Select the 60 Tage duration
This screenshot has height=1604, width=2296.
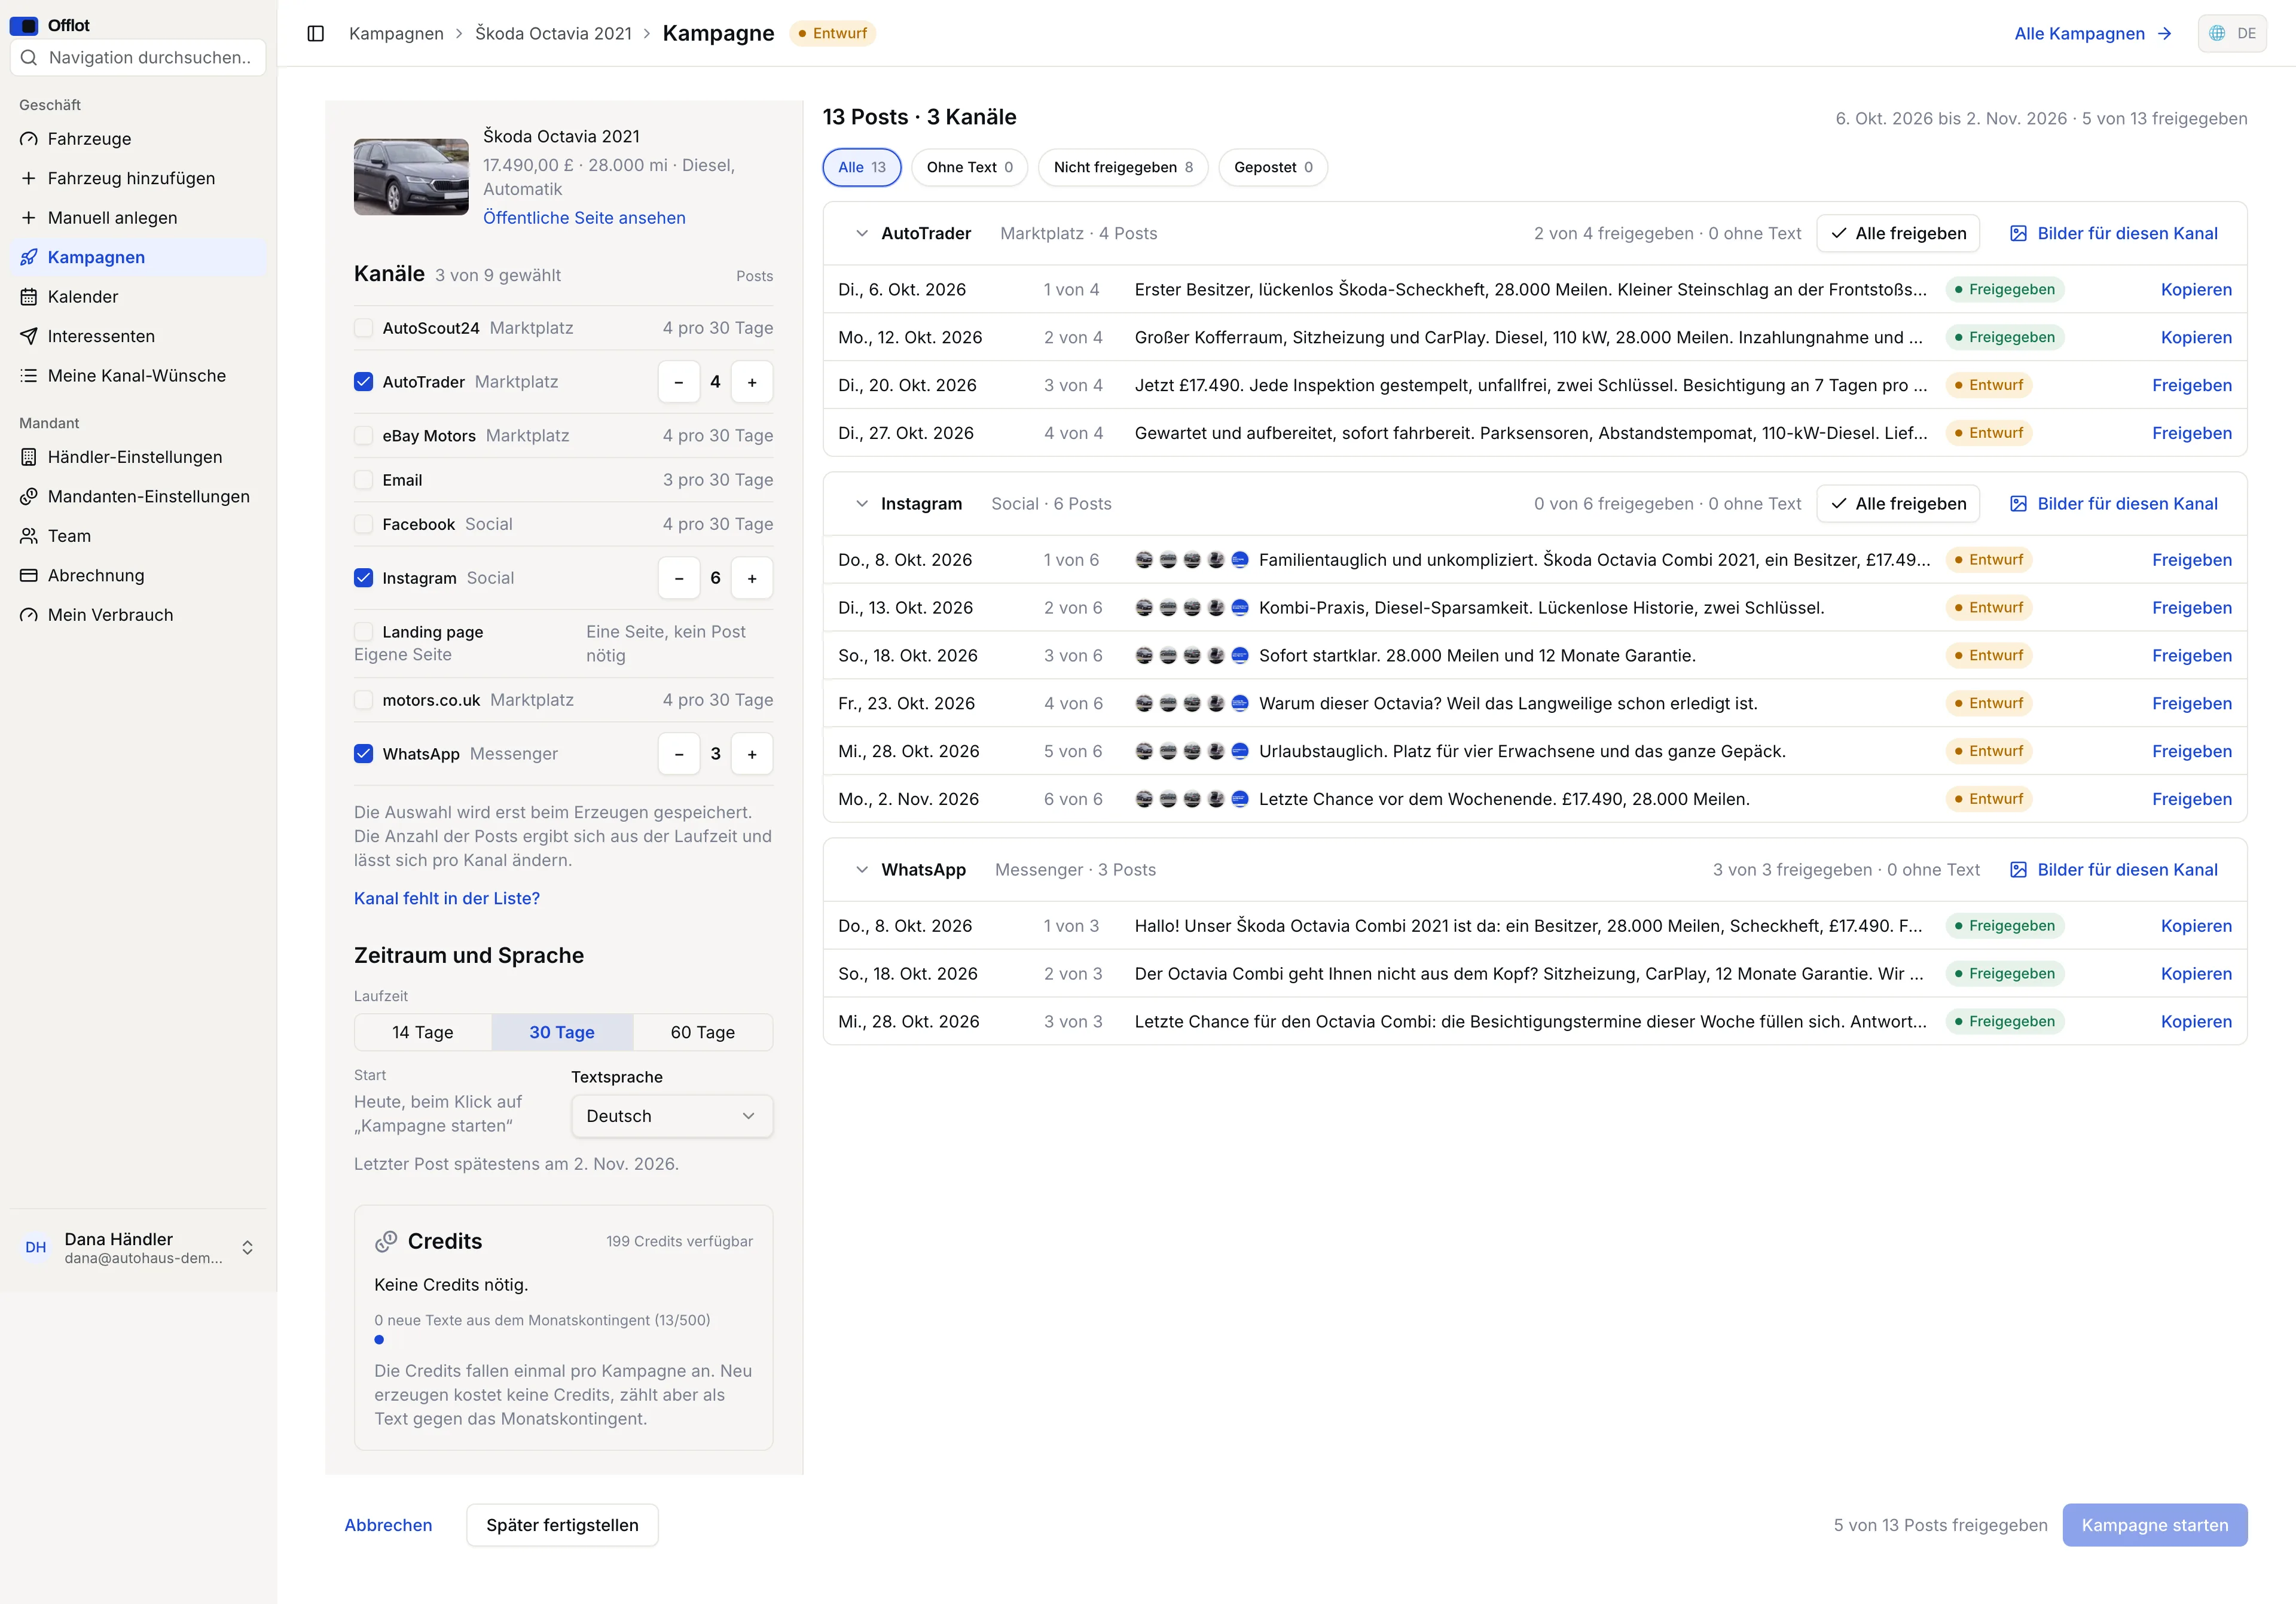pos(703,1033)
